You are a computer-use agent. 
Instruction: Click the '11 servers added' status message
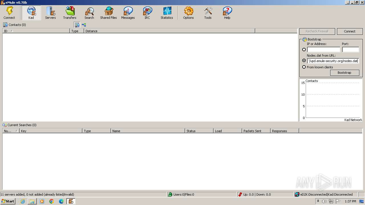click(x=37, y=194)
